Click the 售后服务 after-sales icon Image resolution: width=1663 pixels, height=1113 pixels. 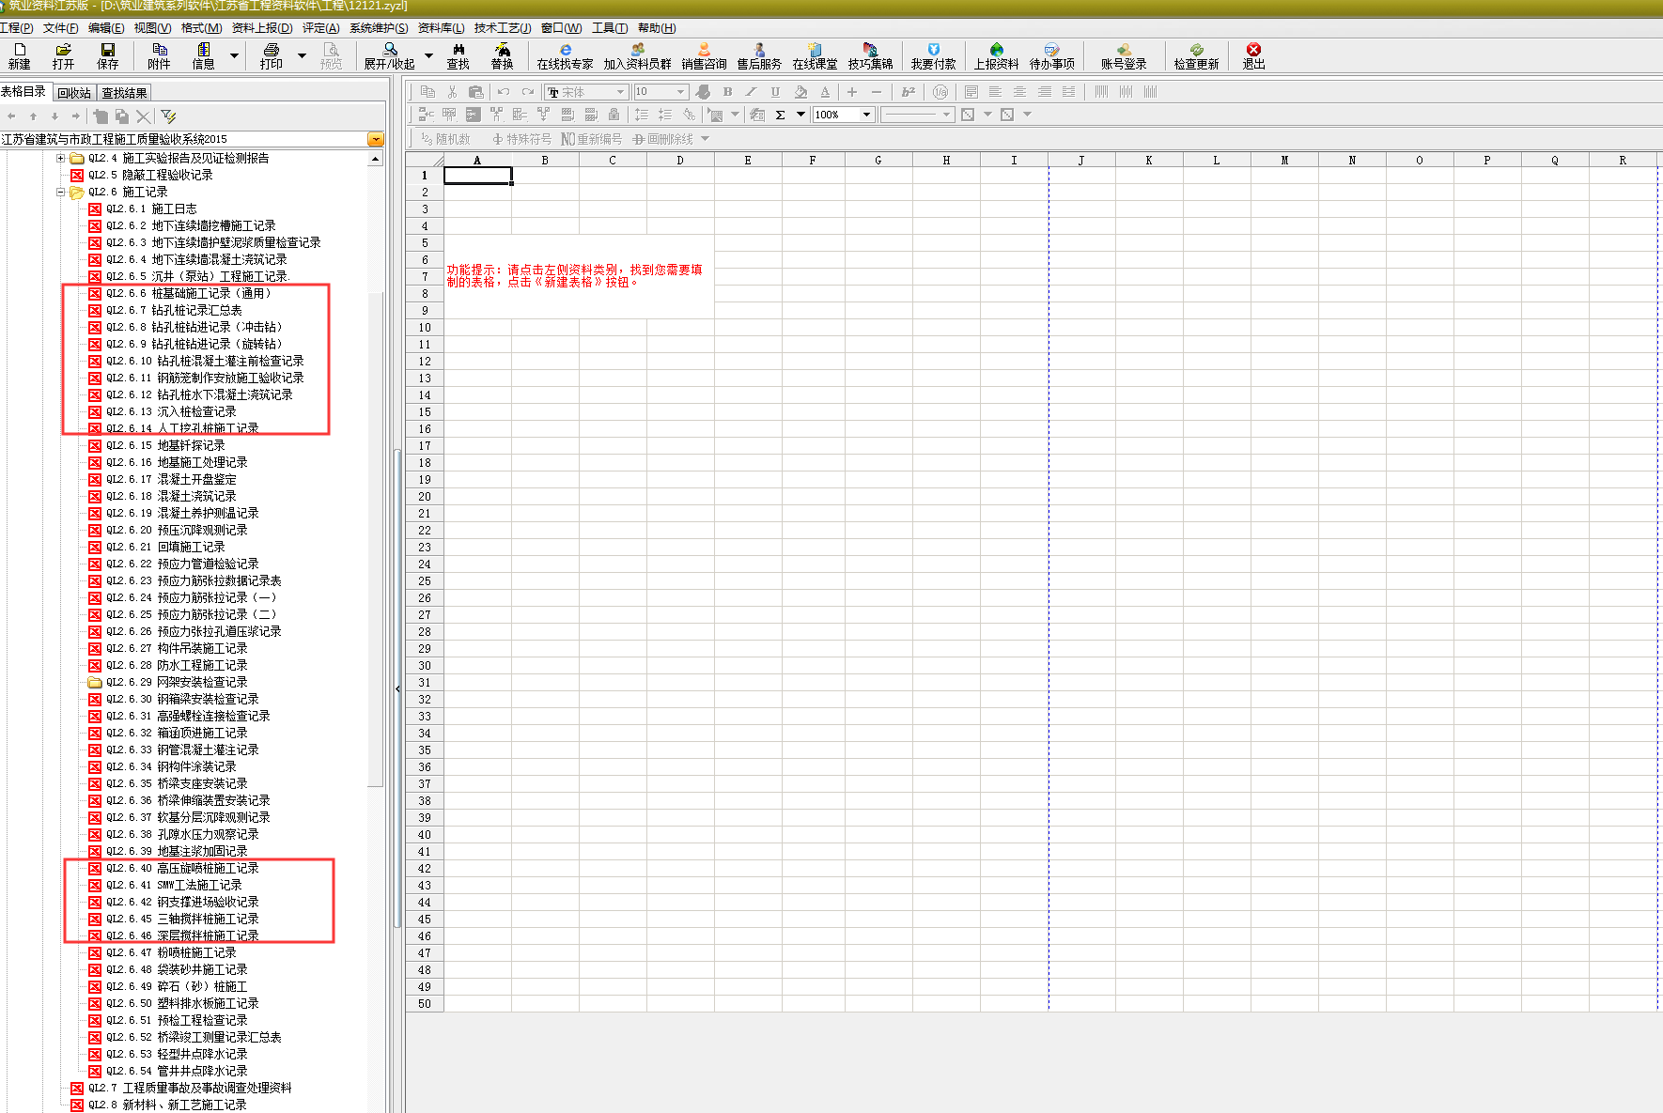pyautogui.click(x=759, y=56)
